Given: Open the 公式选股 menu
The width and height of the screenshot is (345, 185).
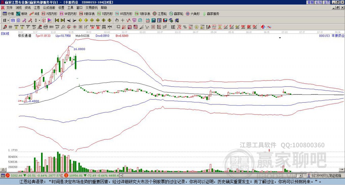Looking at the screenshot, I should point(49,8).
